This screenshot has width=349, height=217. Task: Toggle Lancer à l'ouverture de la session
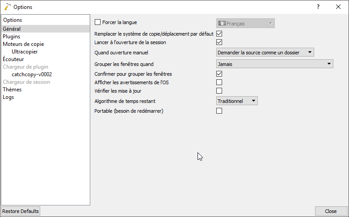(x=219, y=42)
